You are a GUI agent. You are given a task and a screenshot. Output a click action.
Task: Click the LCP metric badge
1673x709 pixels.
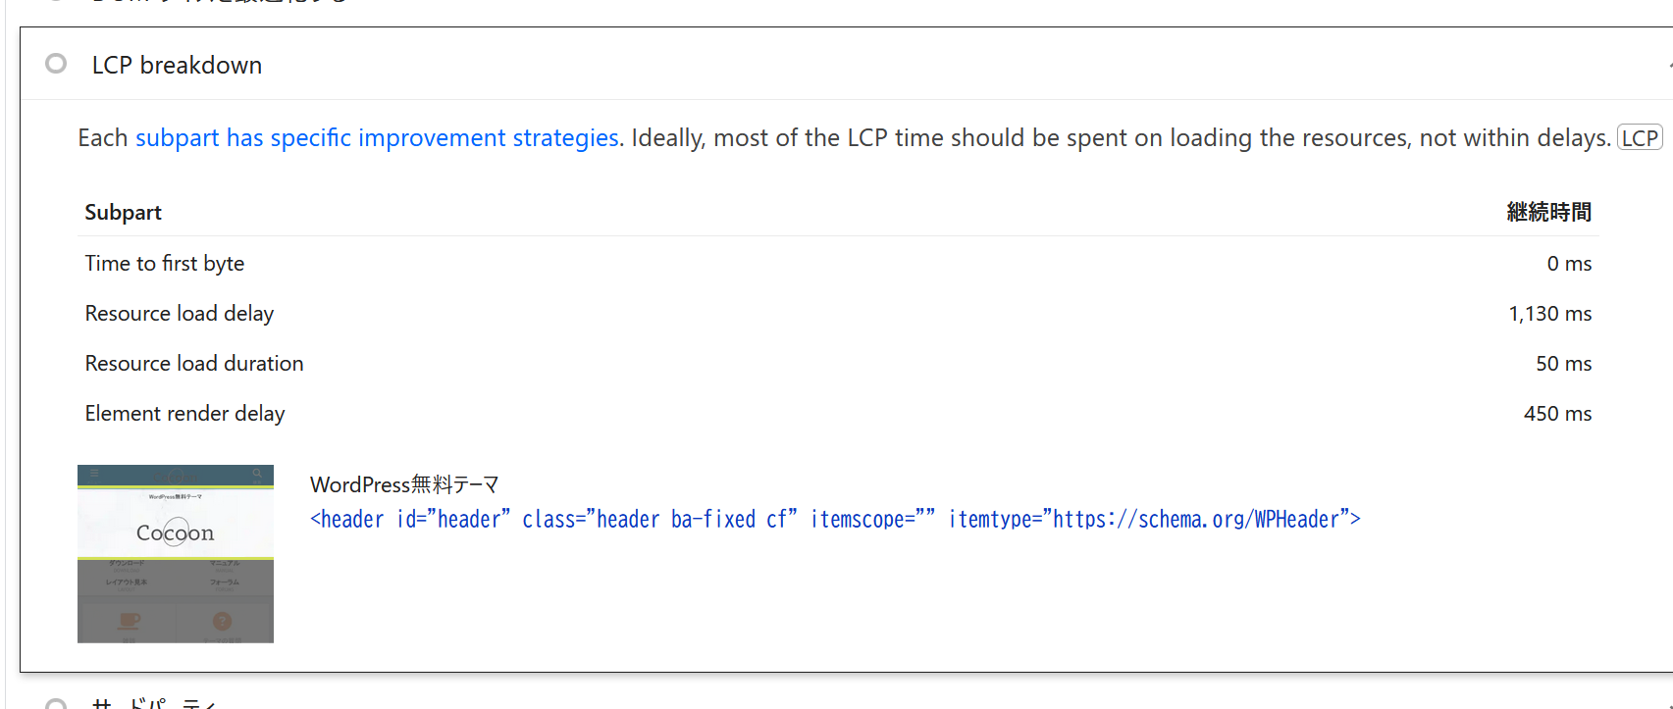1639,138
